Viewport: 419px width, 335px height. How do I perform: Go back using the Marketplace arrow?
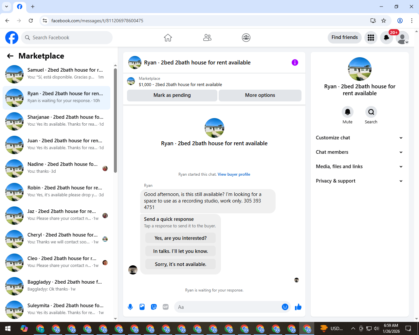point(10,56)
